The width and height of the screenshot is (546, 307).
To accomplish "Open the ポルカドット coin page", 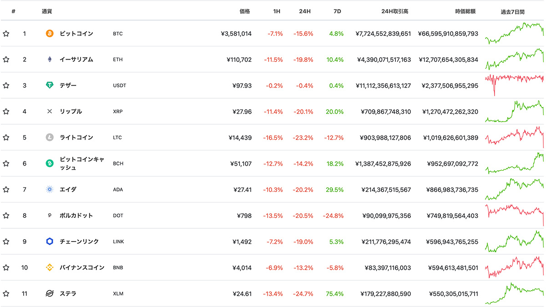I will tap(76, 216).
